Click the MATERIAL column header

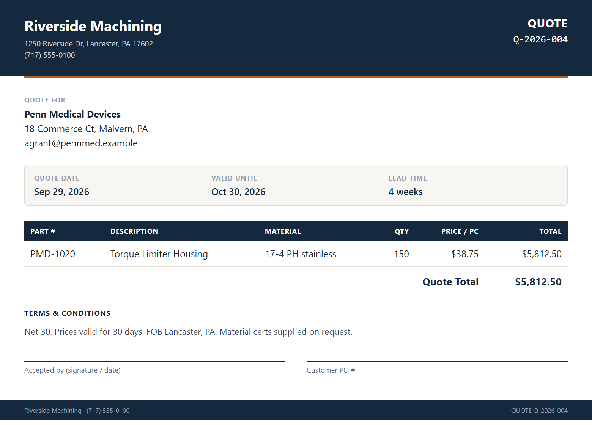tap(283, 231)
